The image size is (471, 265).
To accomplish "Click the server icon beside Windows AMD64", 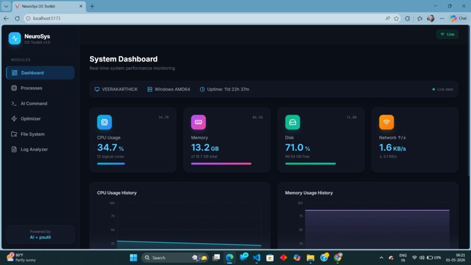I will 150,90.
